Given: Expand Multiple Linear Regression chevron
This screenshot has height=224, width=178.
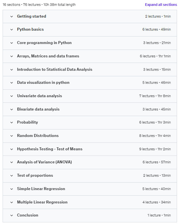Looking at the screenshot, I should 11,202.
